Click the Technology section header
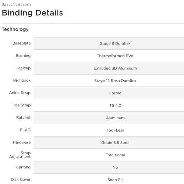 pyautogui.click(x=15, y=29)
